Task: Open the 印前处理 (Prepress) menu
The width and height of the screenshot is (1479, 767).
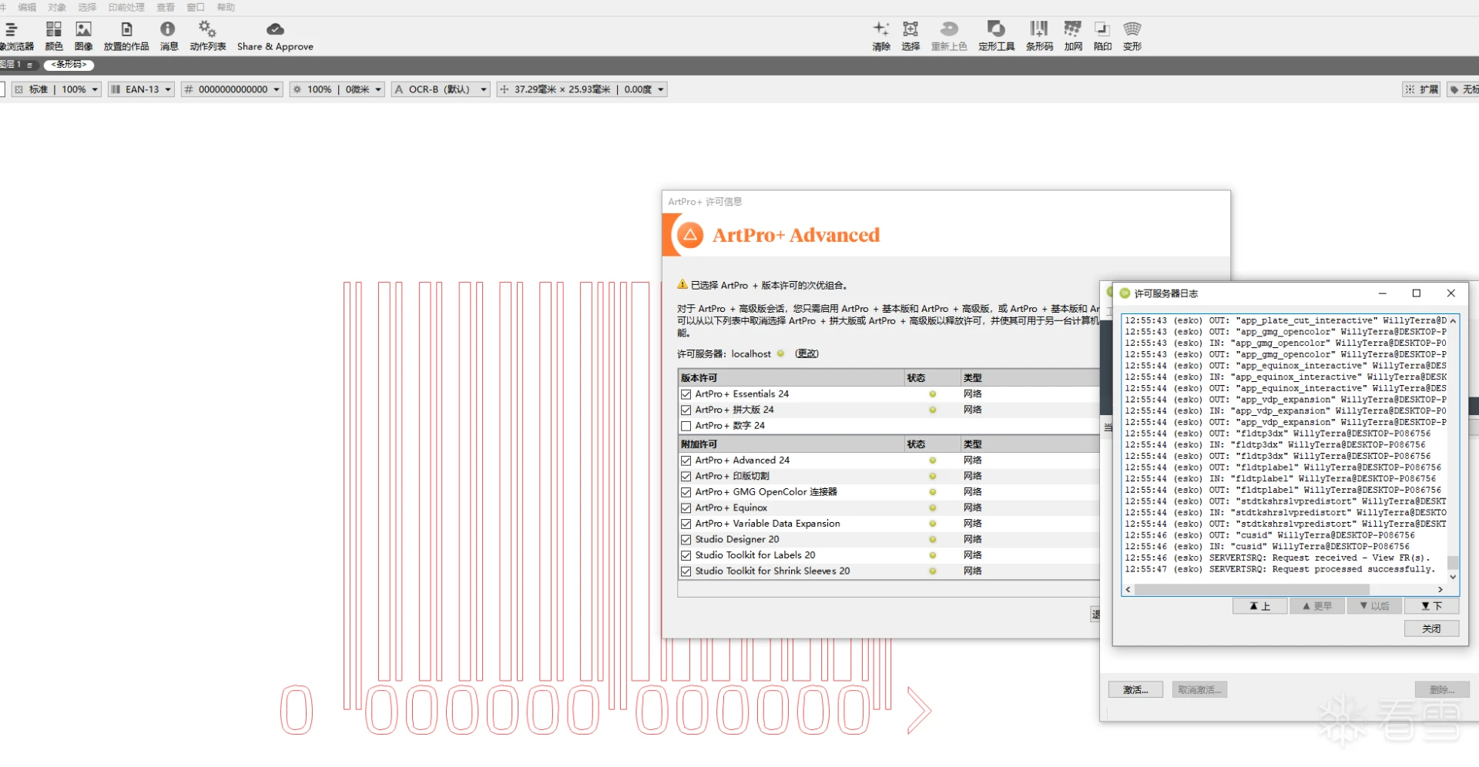Action: [126, 8]
